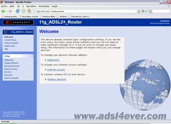Expand the address bar URL history dropdown
The width and height of the screenshot is (171, 124).
139,11
